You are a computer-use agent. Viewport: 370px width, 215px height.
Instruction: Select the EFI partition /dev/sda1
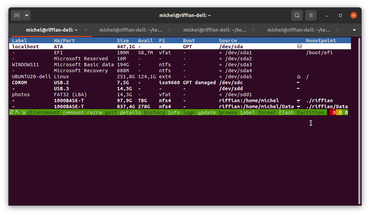pos(180,53)
